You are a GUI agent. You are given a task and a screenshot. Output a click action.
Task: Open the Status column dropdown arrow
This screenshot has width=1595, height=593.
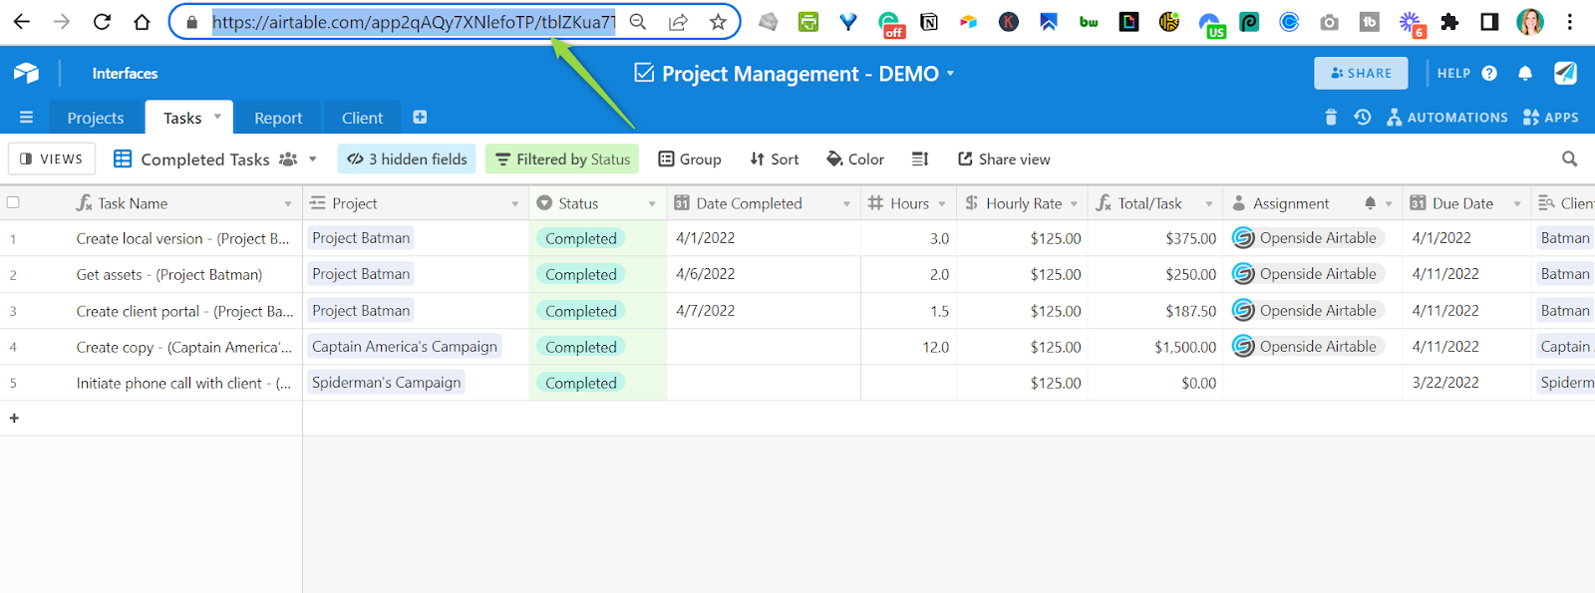[x=652, y=203]
